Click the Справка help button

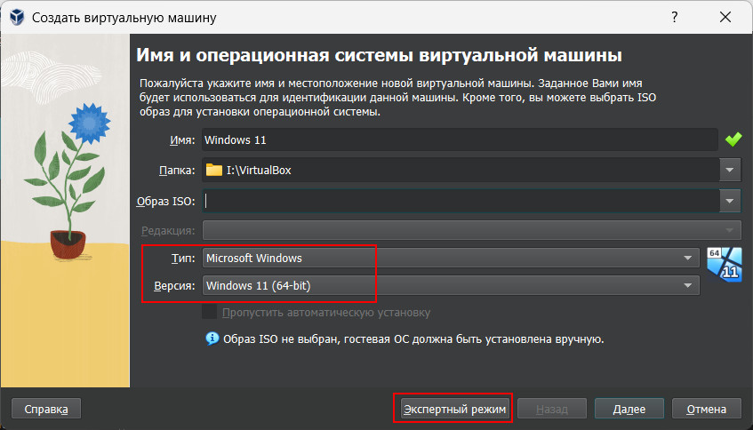click(46, 410)
